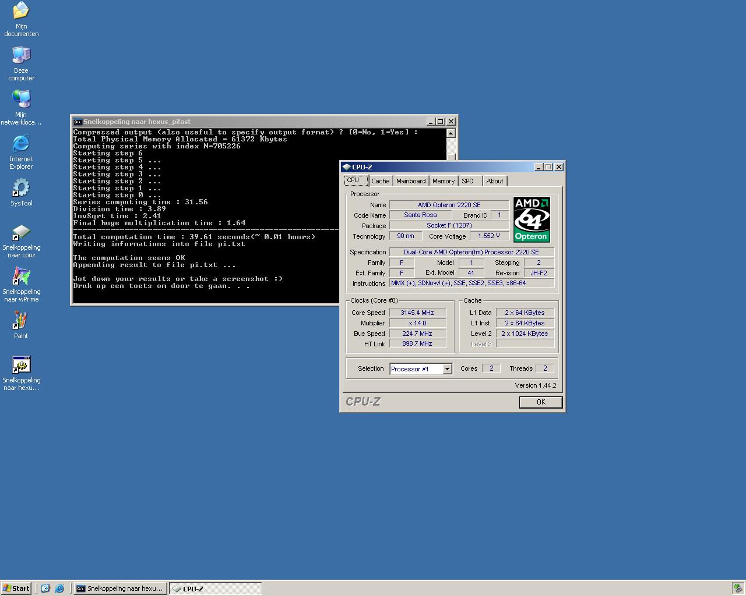Switch to the About tab

(495, 181)
